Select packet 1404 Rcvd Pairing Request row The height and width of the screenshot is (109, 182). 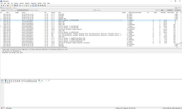(89, 34)
